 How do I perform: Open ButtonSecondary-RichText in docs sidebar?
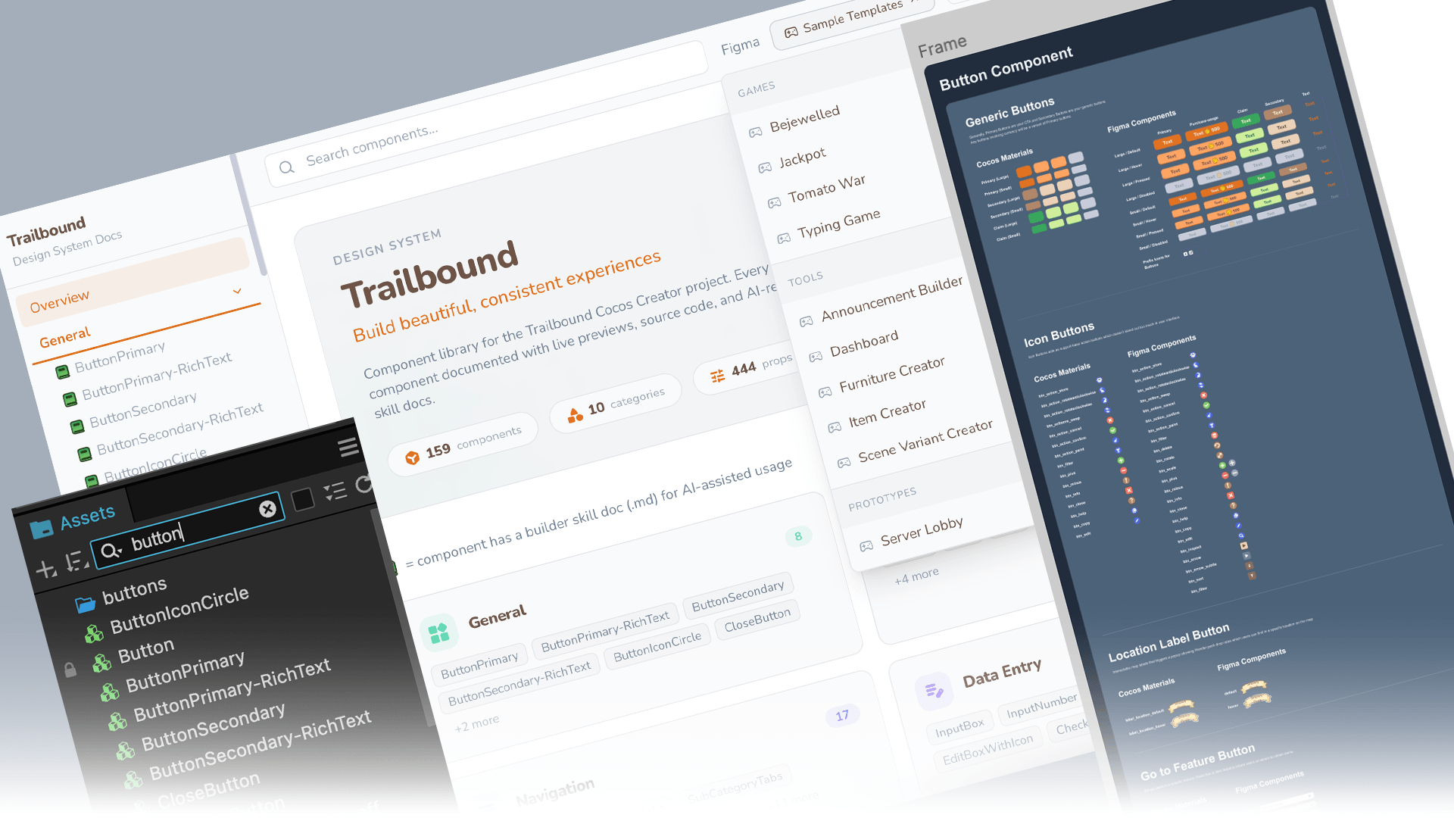pos(179,429)
